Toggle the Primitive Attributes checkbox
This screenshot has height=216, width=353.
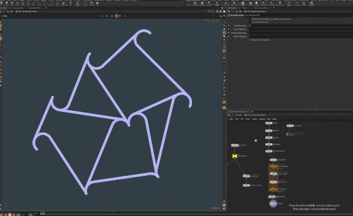pos(228,33)
